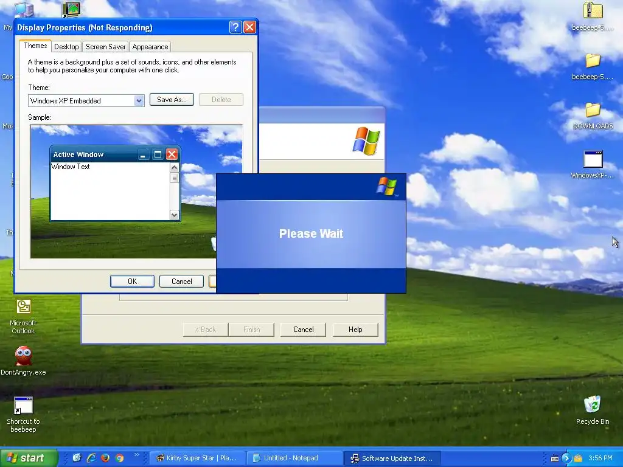Click the sample window maximize icon

pyautogui.click(x=158, y=154)
